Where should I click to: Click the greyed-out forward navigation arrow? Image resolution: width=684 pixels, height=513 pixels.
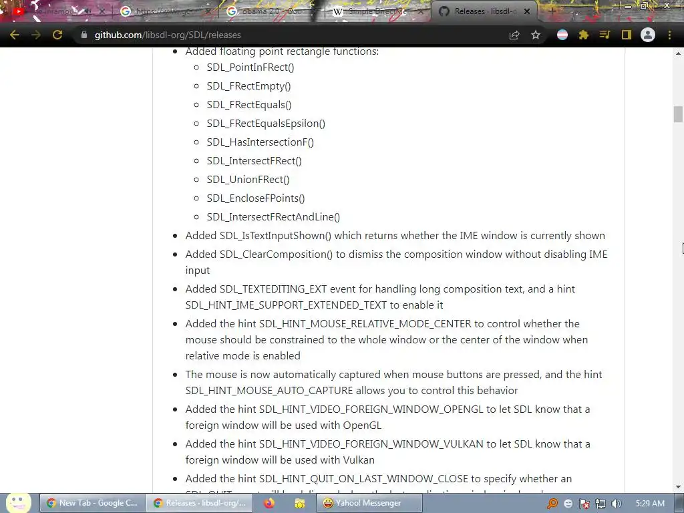pos(36,35)
